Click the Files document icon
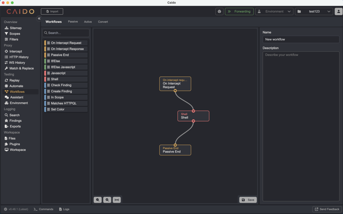Viewport: 343px width, 214px height. (x=6, y=138)
